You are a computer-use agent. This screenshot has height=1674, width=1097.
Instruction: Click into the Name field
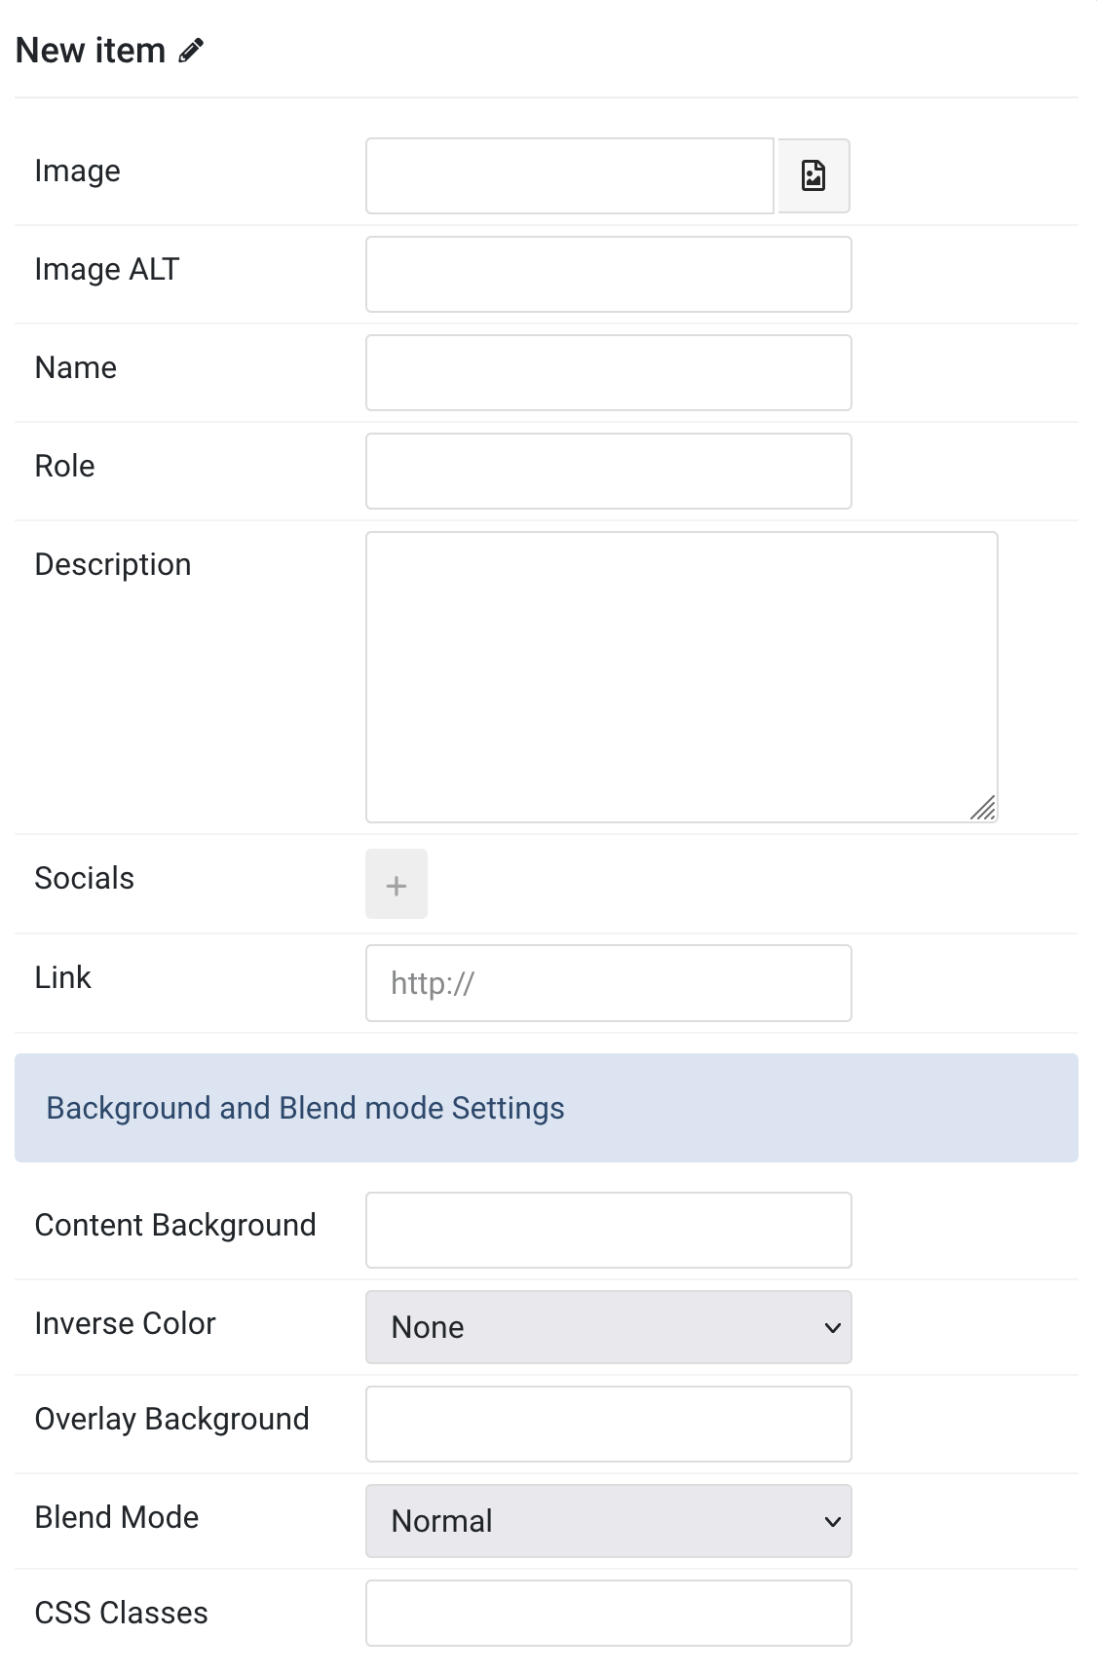tap(609, 372)
